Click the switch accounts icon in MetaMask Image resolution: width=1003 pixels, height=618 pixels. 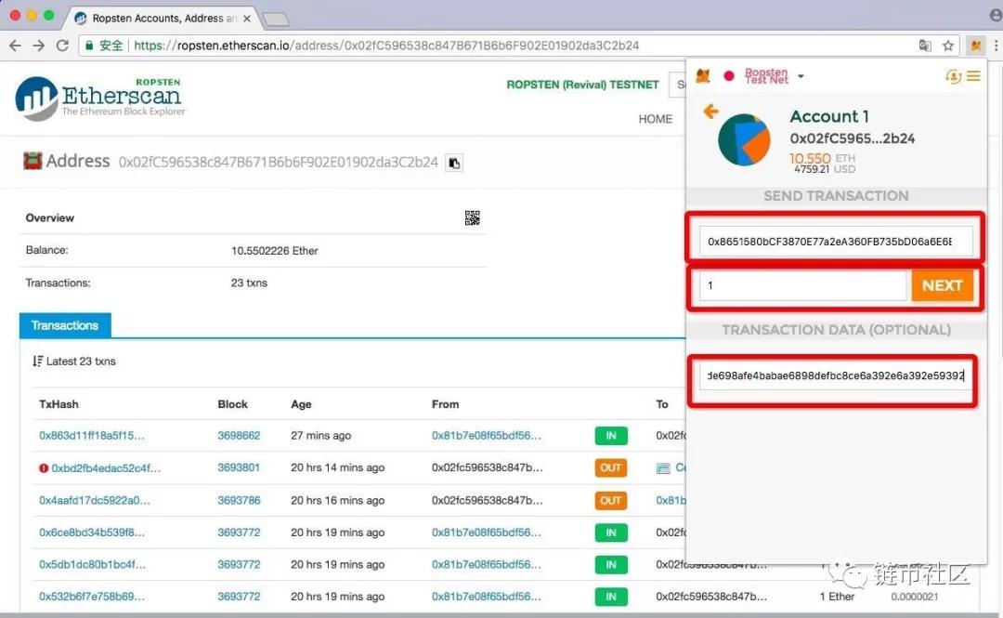(953, 76)
